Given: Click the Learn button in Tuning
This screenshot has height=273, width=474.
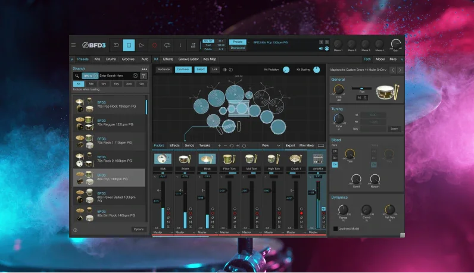Looking at the screenshot, I should (394, 128).
